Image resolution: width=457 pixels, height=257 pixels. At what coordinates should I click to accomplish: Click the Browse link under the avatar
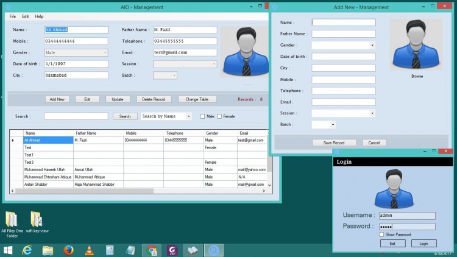(417, 76)
